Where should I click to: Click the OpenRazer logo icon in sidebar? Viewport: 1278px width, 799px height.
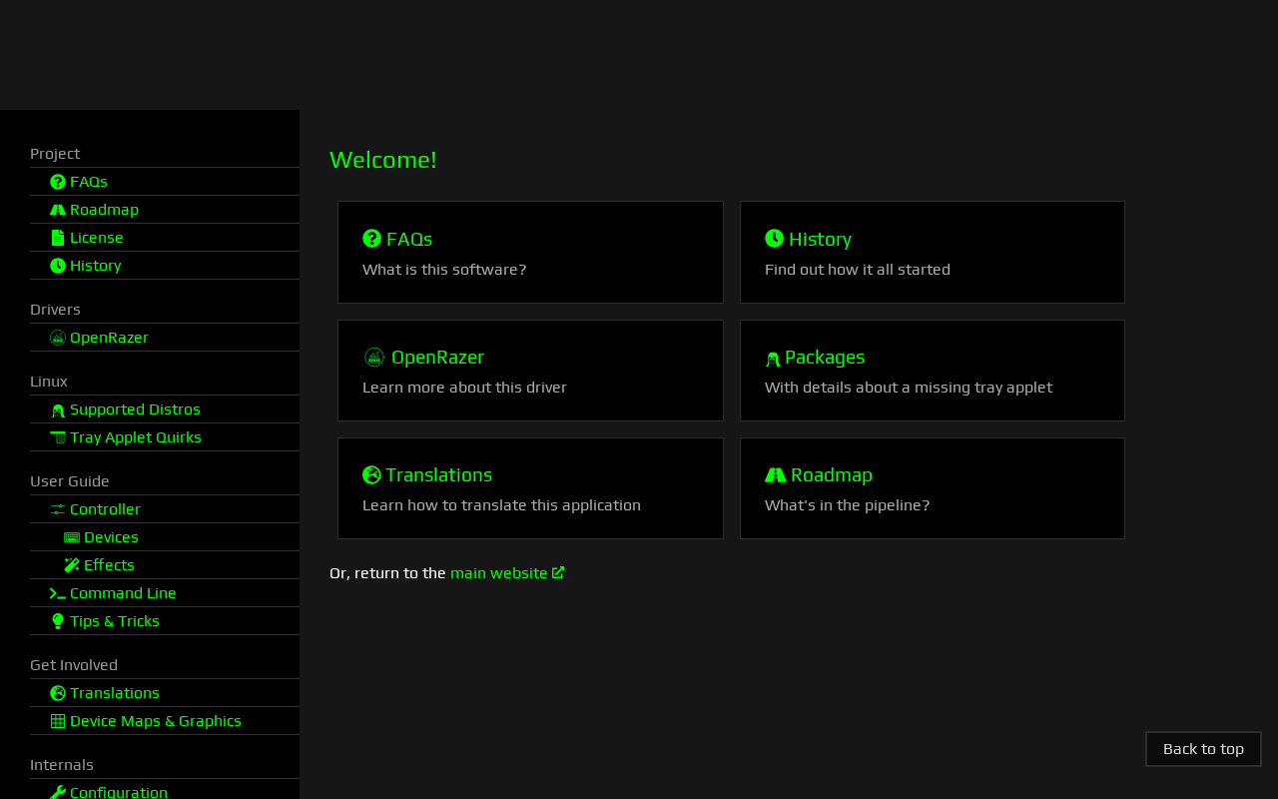(x=58, y=338)
